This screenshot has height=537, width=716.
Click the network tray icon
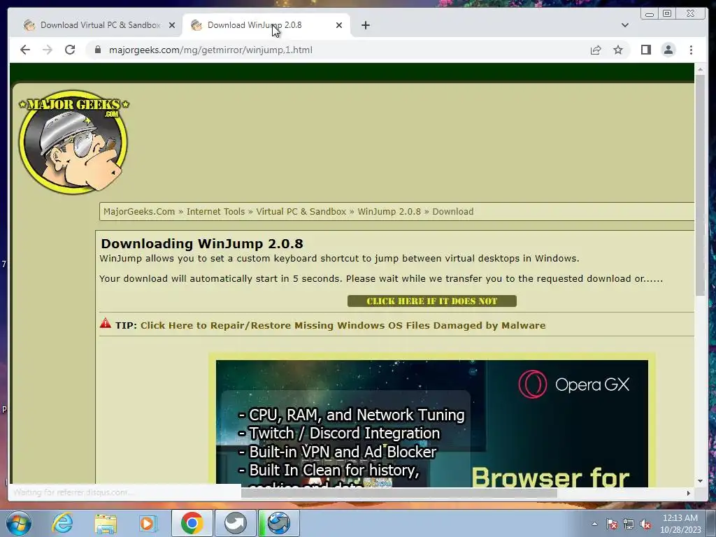[629, 524]
